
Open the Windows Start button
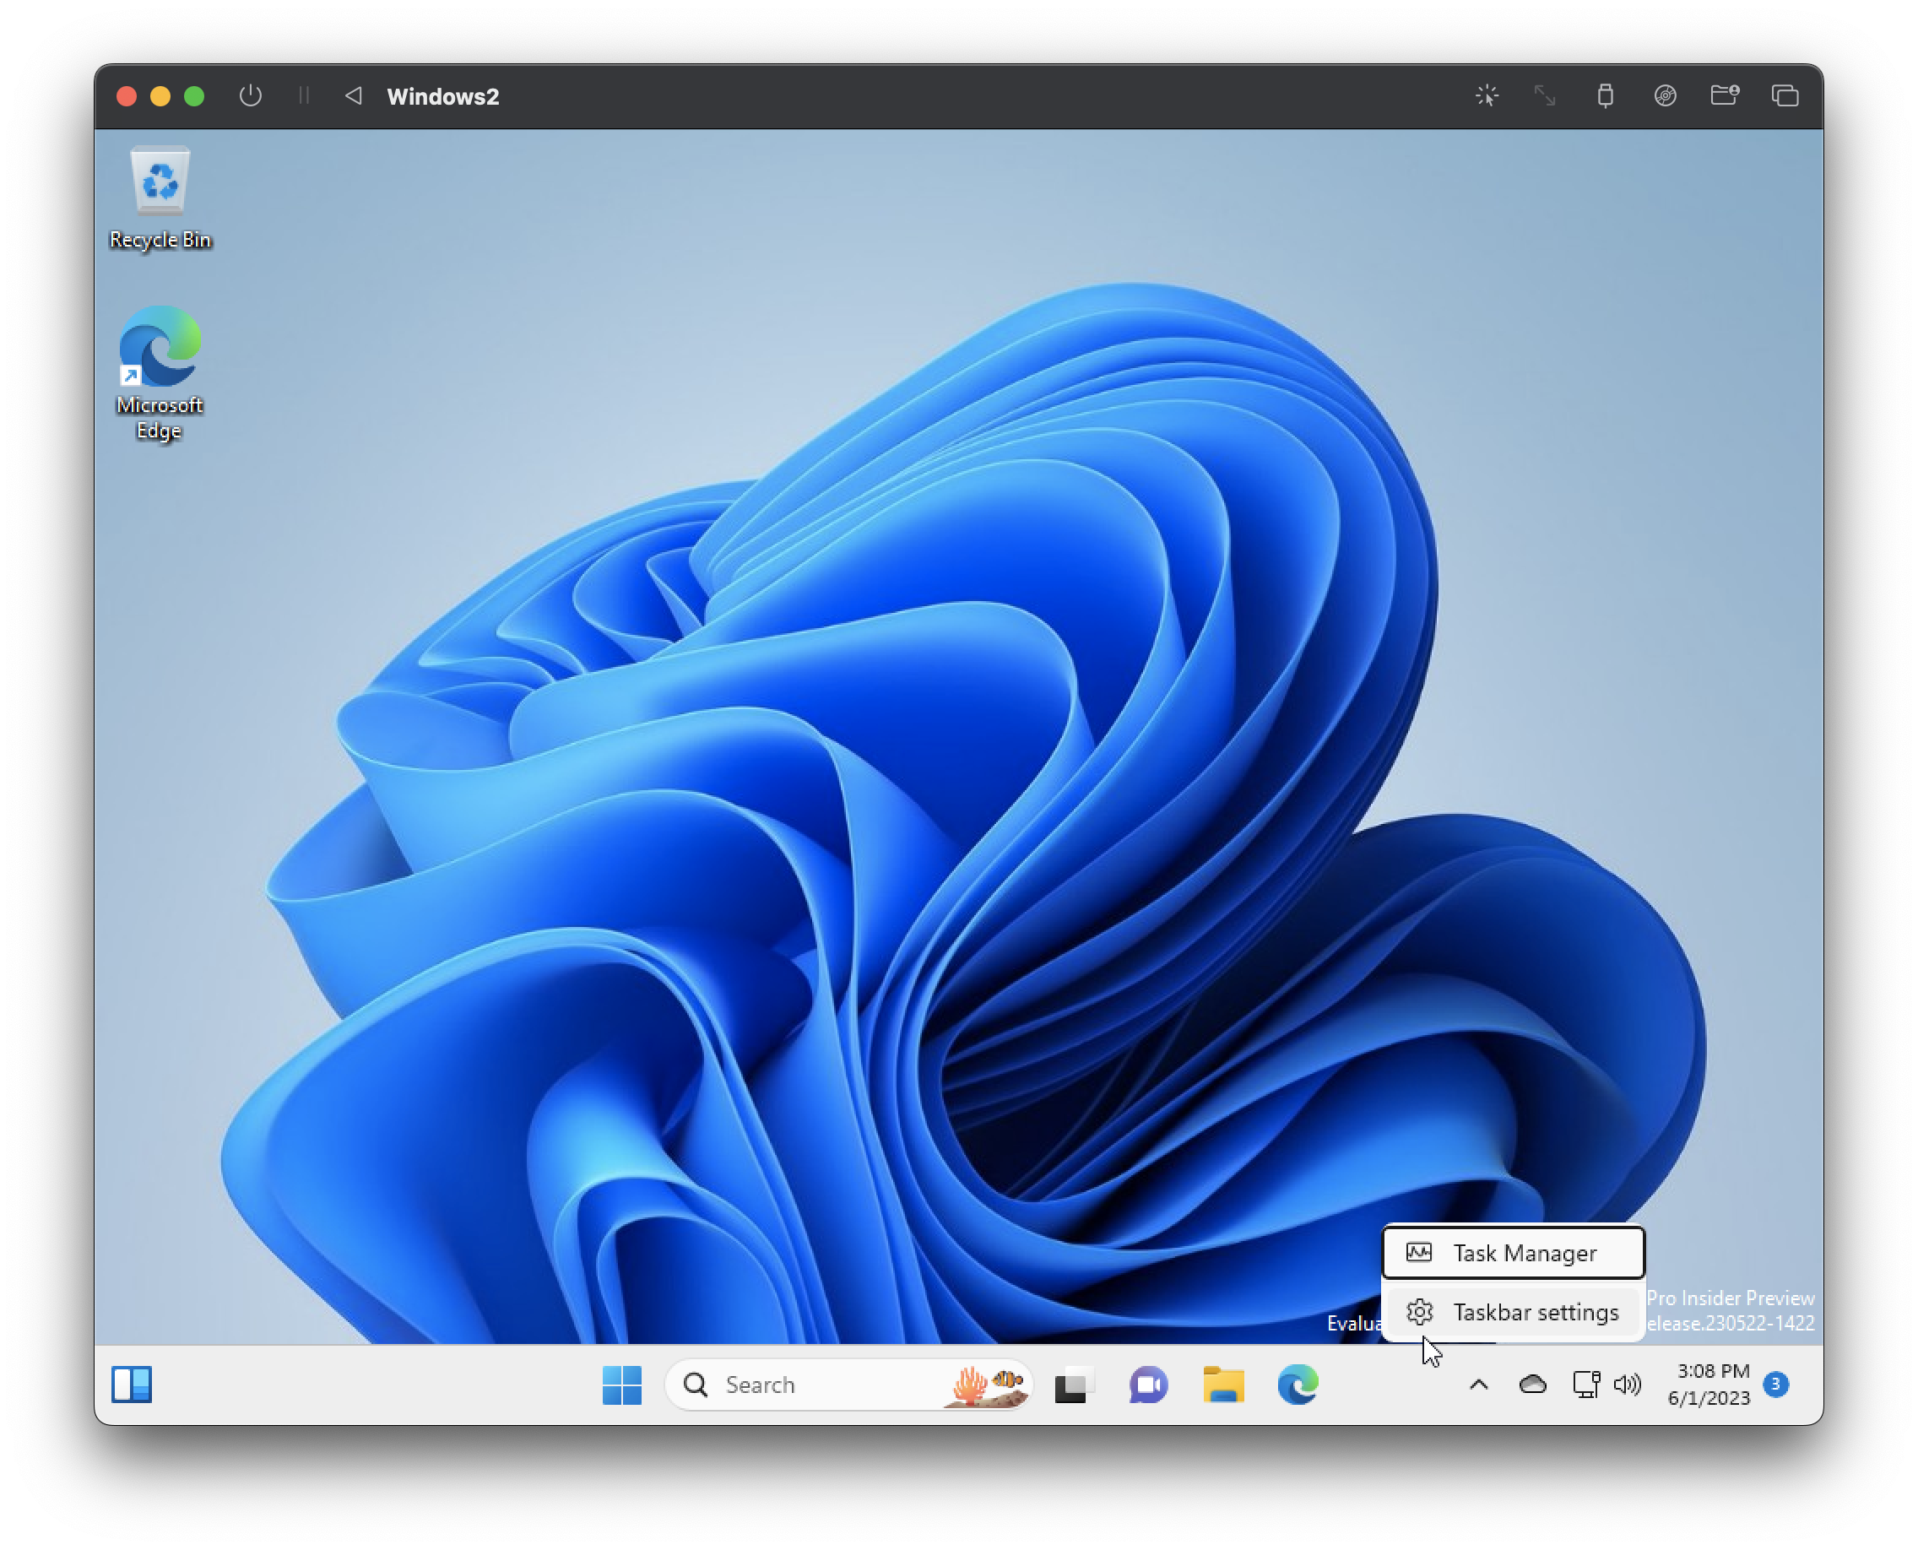[x=621, y=1385]
